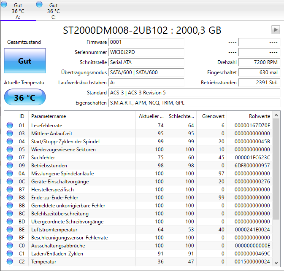This screenshot has height=271, width=284.
Task: Click the Betriebsstunden 2391 Std. field
Action: click(259, 83)
